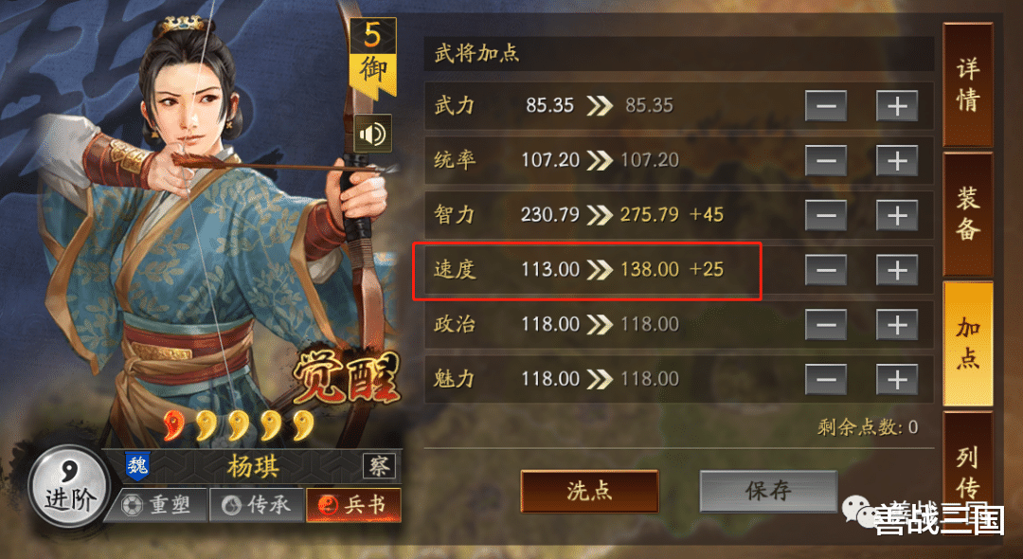Decrease 速度 with the minus button

826,269
